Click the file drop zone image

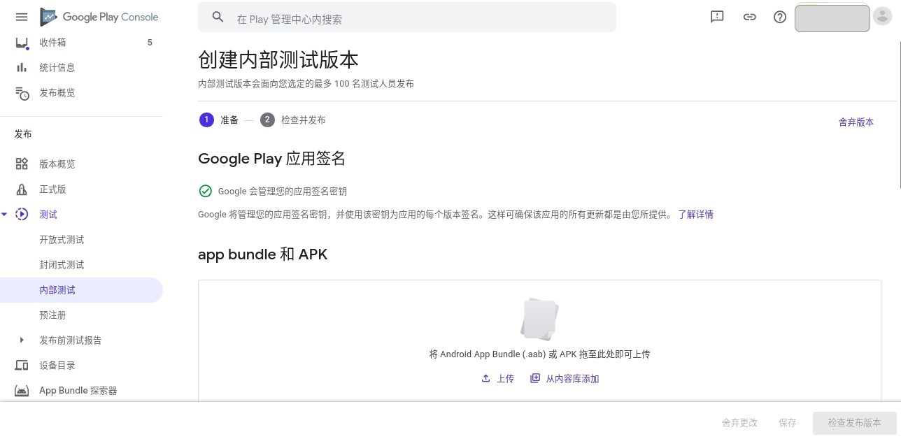539,319
